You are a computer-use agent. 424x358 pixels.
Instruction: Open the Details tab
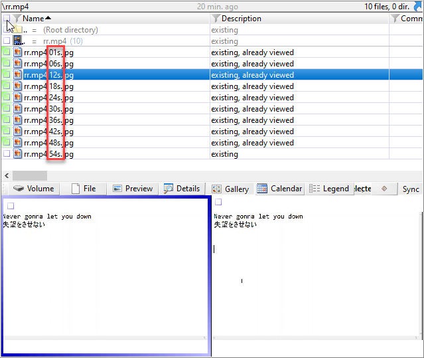coord(181,189)
